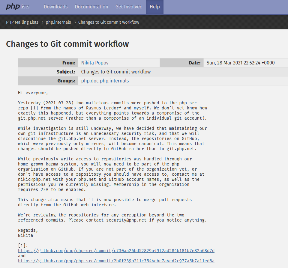Go to Get Involved page
Image resolution: width=288 pixels, height=268 pixels.
(129, 7)
